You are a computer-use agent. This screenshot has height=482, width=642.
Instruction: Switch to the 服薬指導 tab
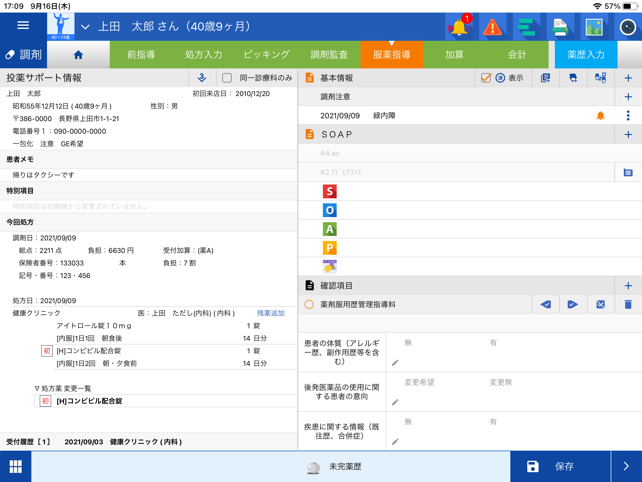[392, 55]
